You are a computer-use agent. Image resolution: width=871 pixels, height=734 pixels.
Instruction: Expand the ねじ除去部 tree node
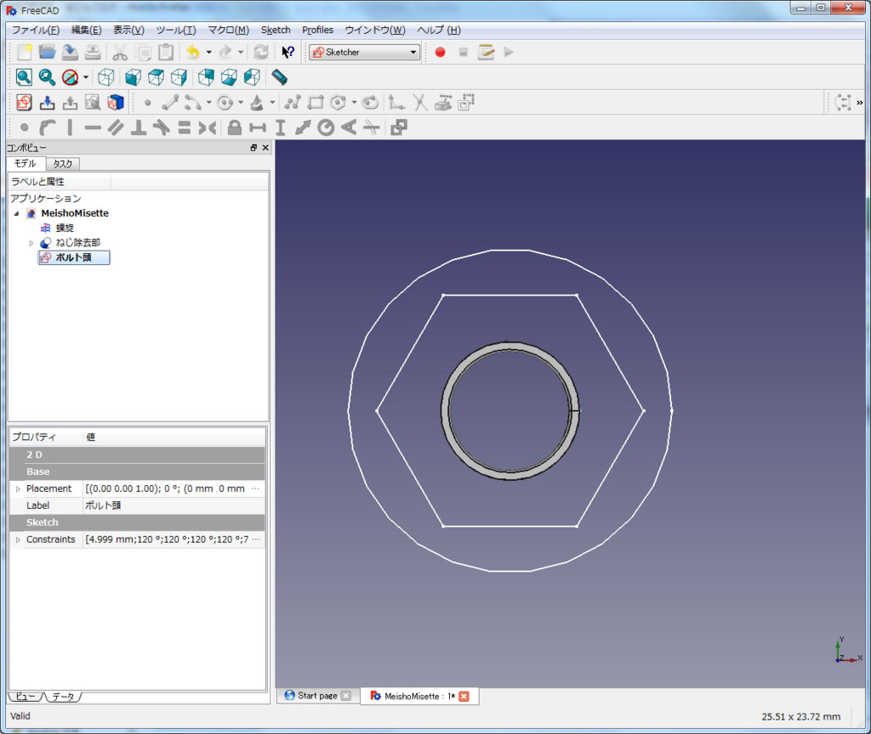click(x=31, y=243)
